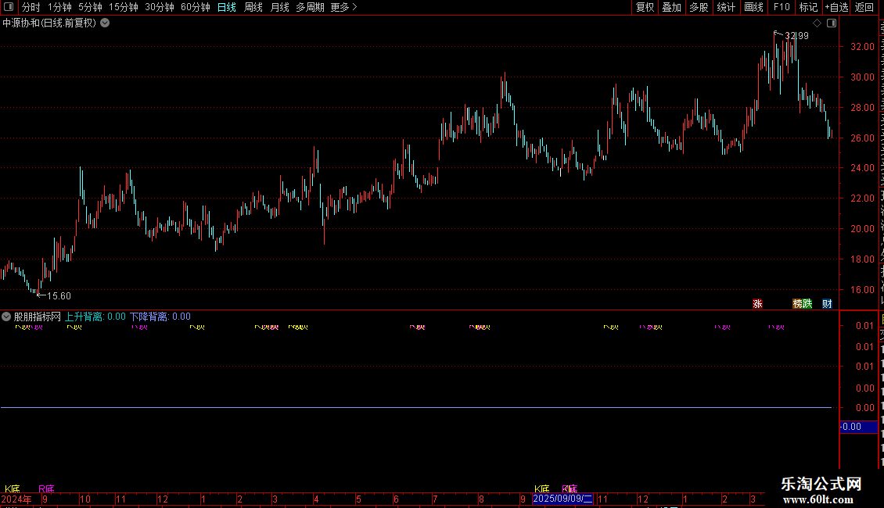Click the 16.00 price axis label

tap(863, 290)
